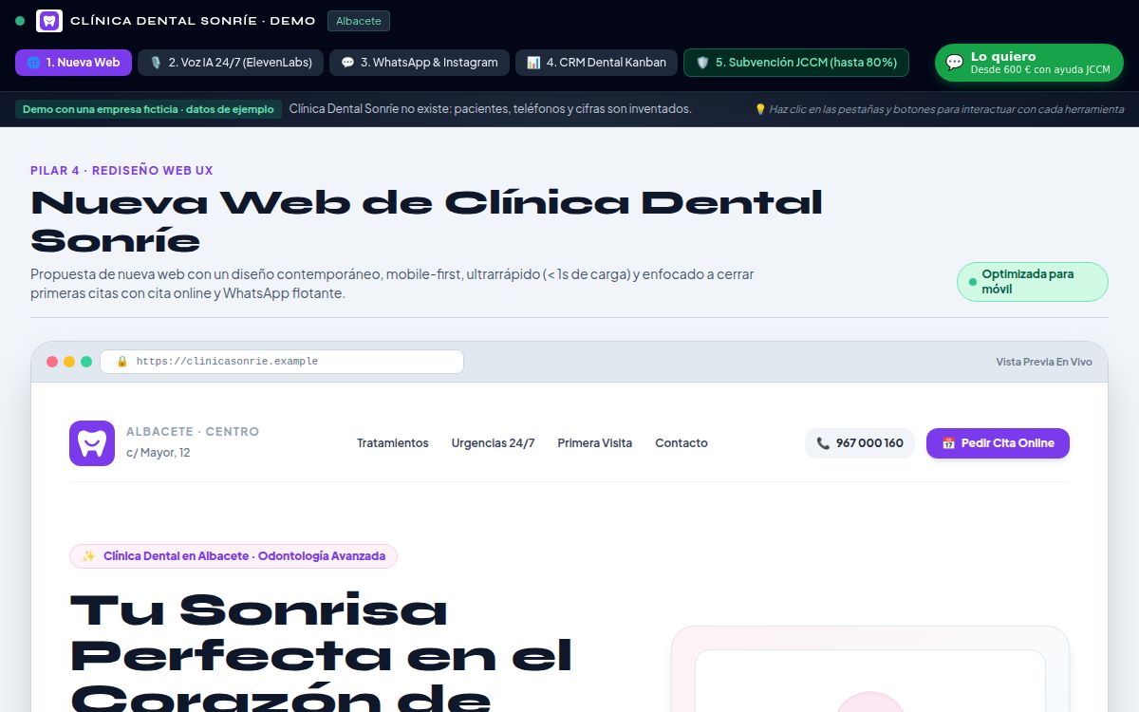This screenshot has height=712, width=1139.
Task: Open the Albacete location badge
Action: (x=359, y=21)
